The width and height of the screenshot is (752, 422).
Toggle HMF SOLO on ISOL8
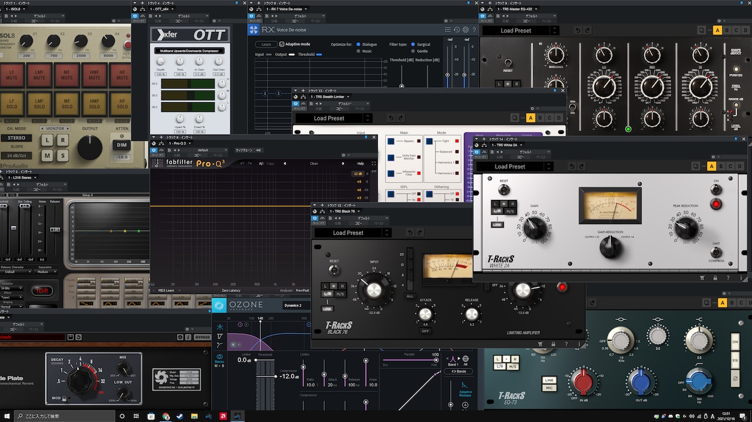pos(96,104)
